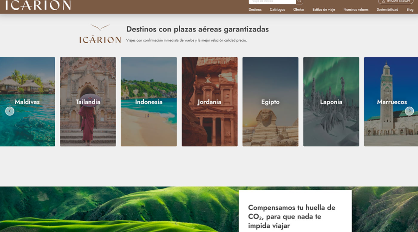Visit the Blog link
Screen dimensions: 418x232
(410, 10)
